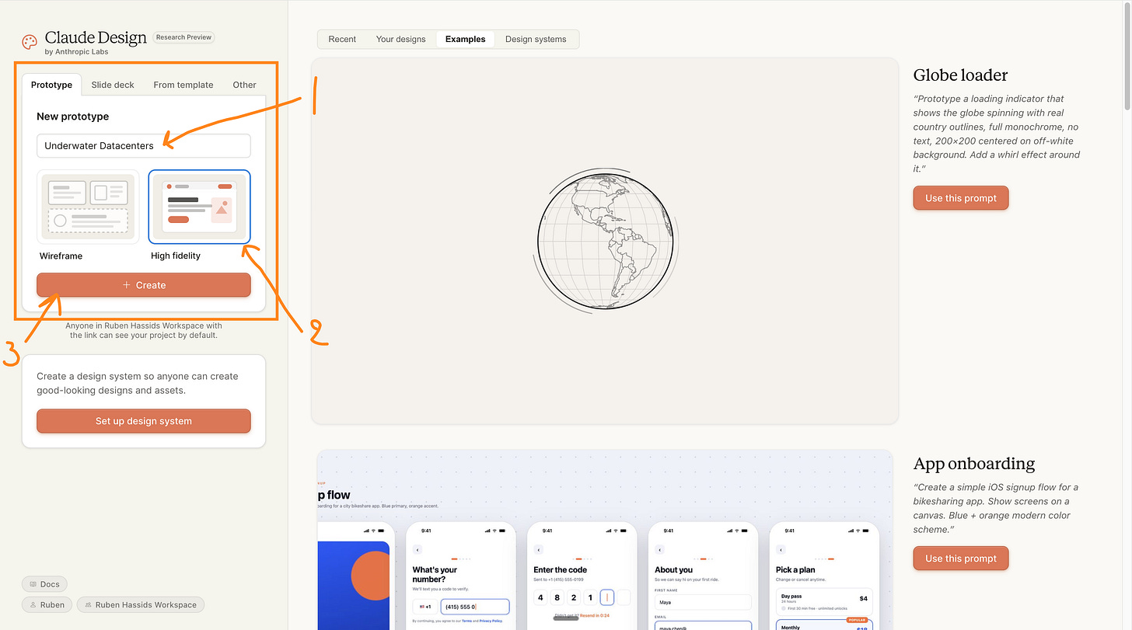
Task: Click the "$4" Day pass price
Action: [x=863, y=598]
